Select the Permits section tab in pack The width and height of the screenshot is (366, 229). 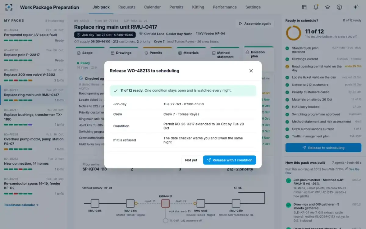click(x=157, y=53)
